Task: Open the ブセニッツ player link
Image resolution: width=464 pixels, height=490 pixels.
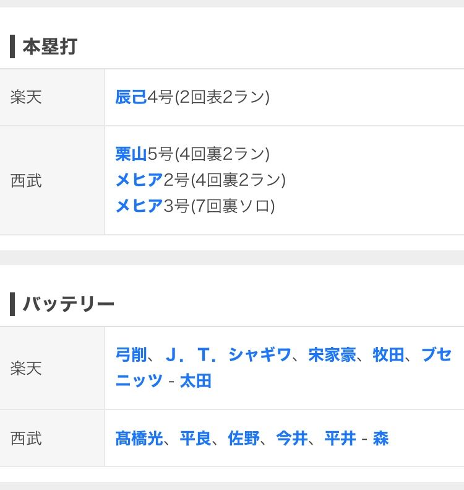Action: click(436, 355)
